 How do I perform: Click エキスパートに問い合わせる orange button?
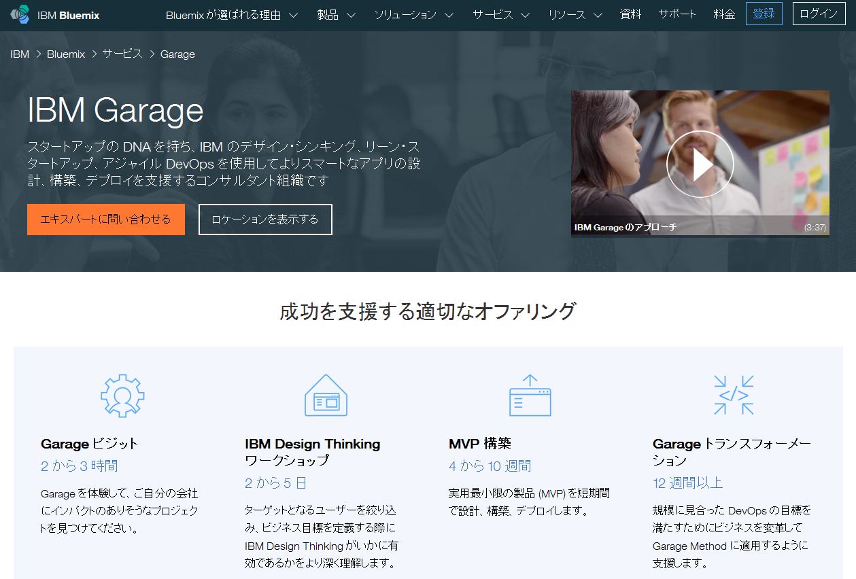tap(106, 220)
